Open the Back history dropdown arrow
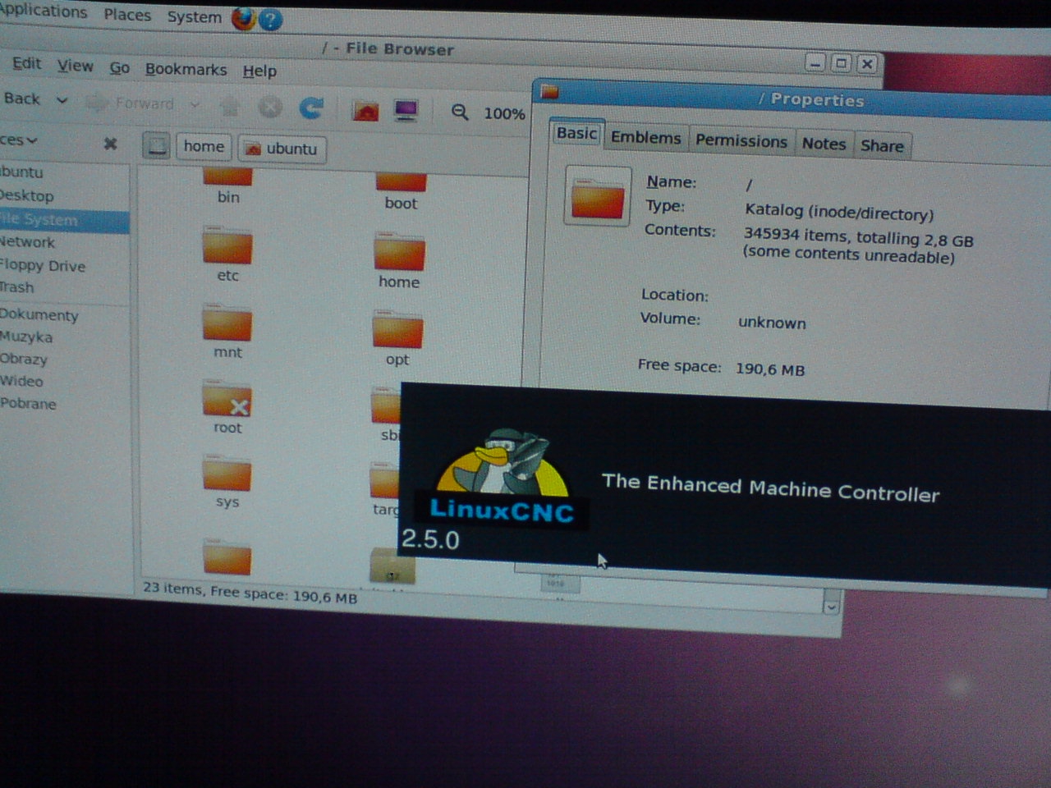This screenshot has height=788, width=1051. click(62, 100)
